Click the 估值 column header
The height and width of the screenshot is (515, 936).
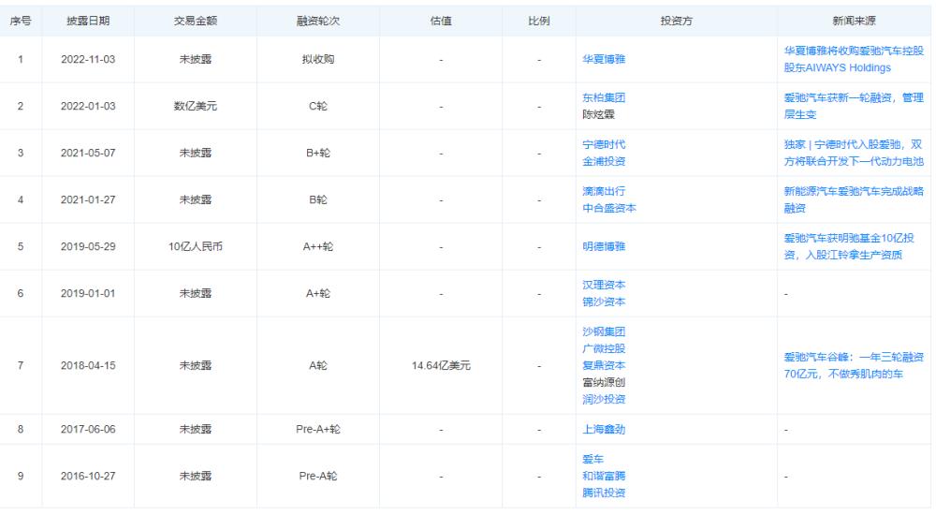(x=441, y=21)
